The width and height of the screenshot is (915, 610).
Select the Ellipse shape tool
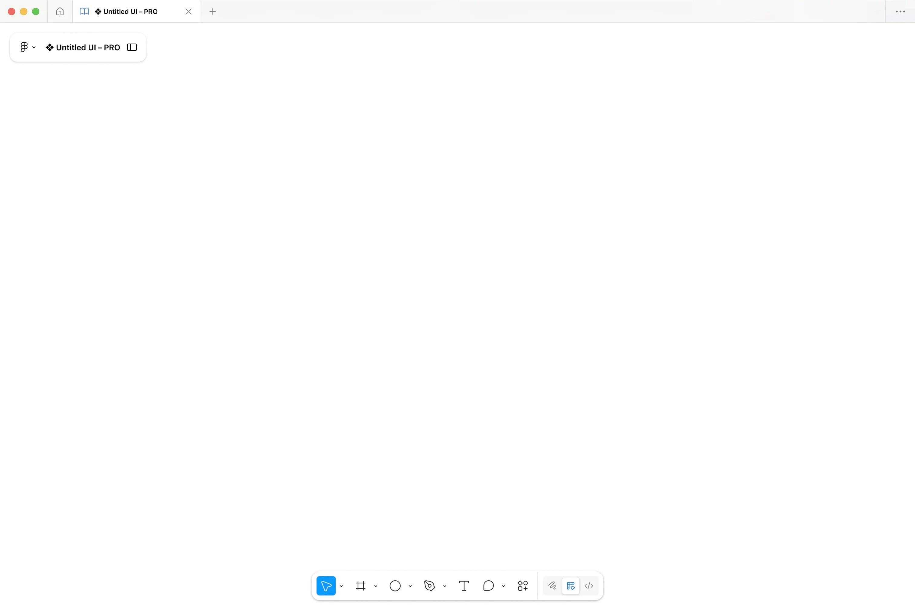tap(395, 586)
